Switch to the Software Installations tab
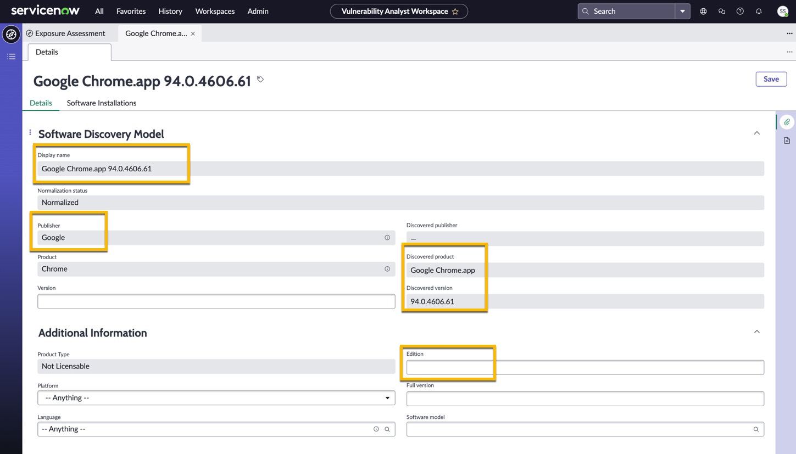The height and width of the screenshot is (454, 796). point(102,103)
